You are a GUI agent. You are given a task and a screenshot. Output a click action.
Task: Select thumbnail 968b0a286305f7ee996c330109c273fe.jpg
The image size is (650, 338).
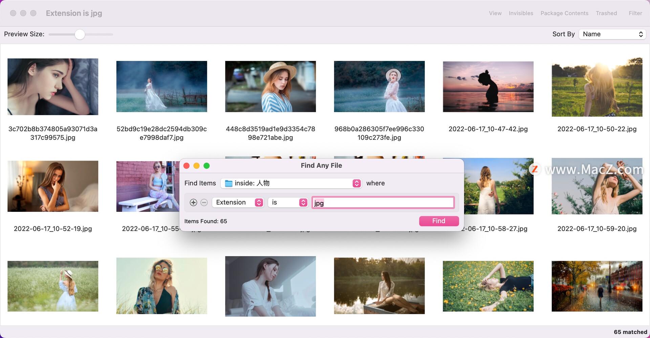coord(379,87)
